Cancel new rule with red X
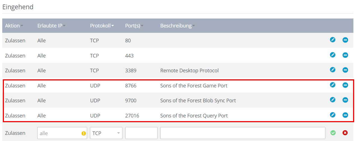Image resolution: width=357 pixels, height=141 pixels. point(345,133)
